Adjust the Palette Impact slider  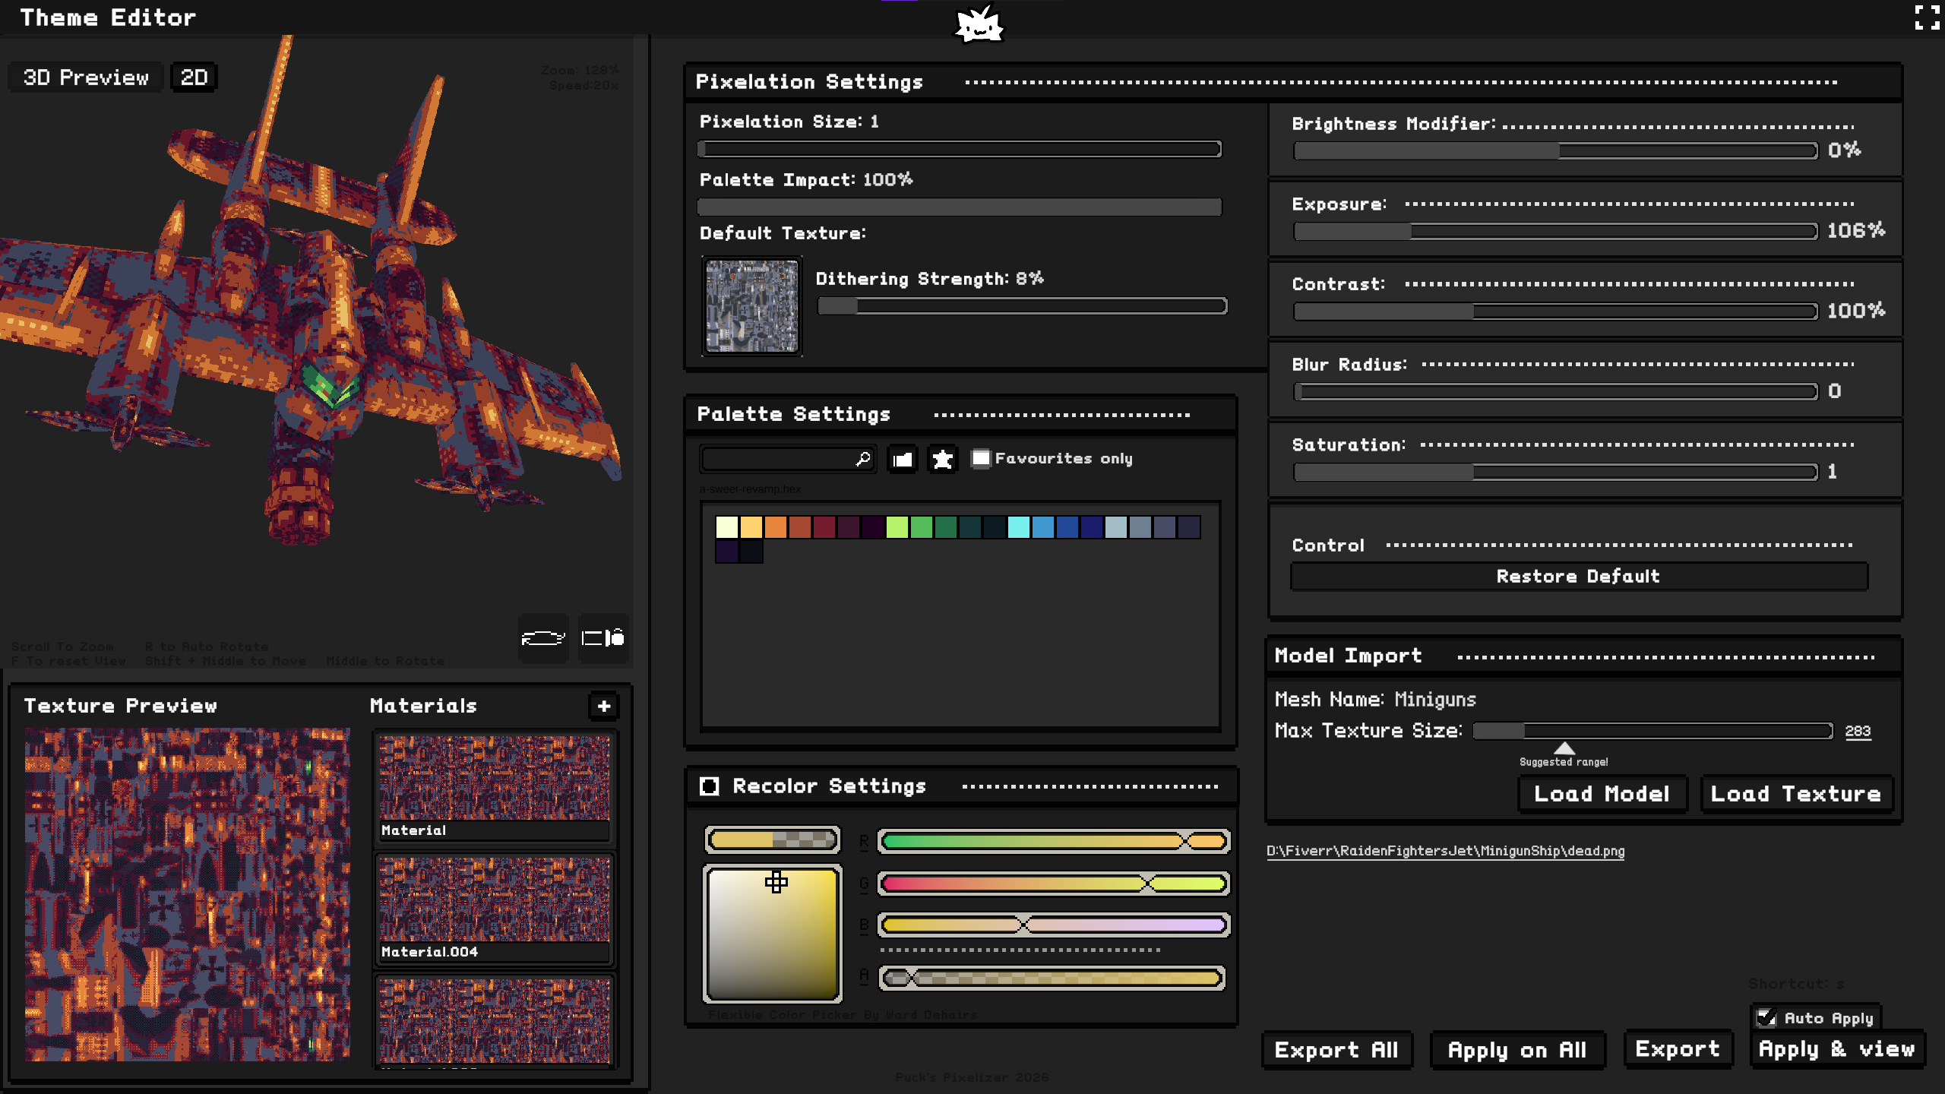pyautogui.click(x=960, y=207)
